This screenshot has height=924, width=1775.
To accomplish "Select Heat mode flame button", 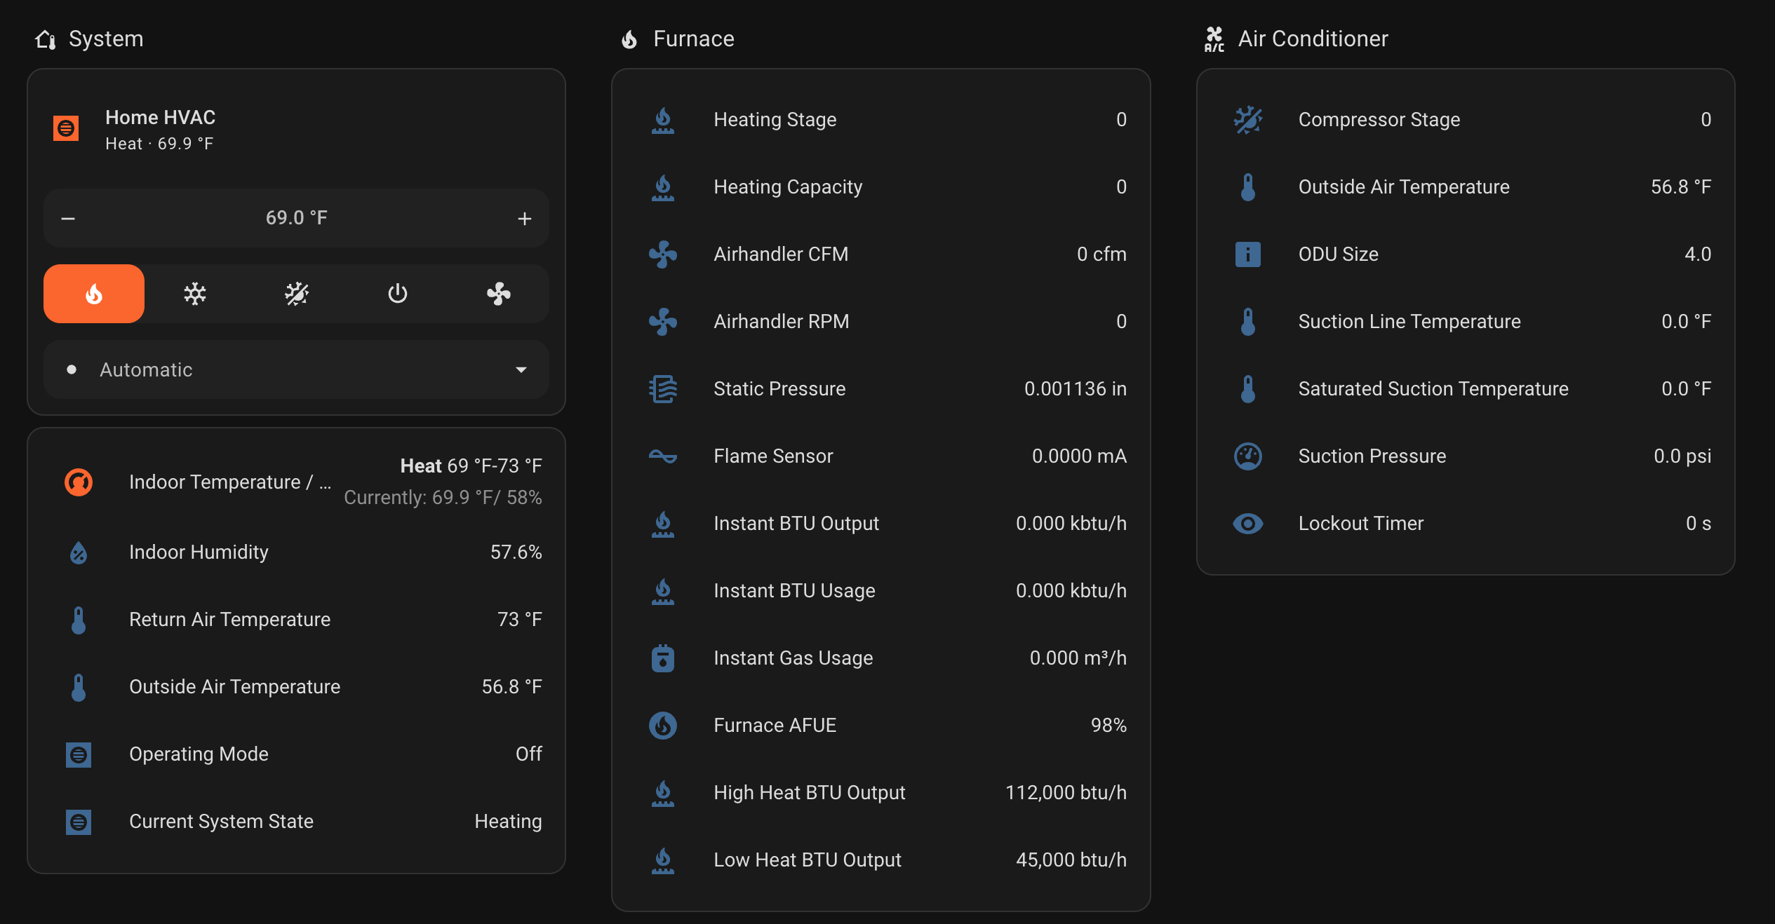I will [x=94, y=294].
